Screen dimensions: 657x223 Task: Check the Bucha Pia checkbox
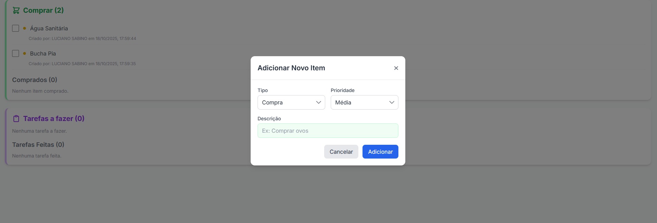(16, 53)
